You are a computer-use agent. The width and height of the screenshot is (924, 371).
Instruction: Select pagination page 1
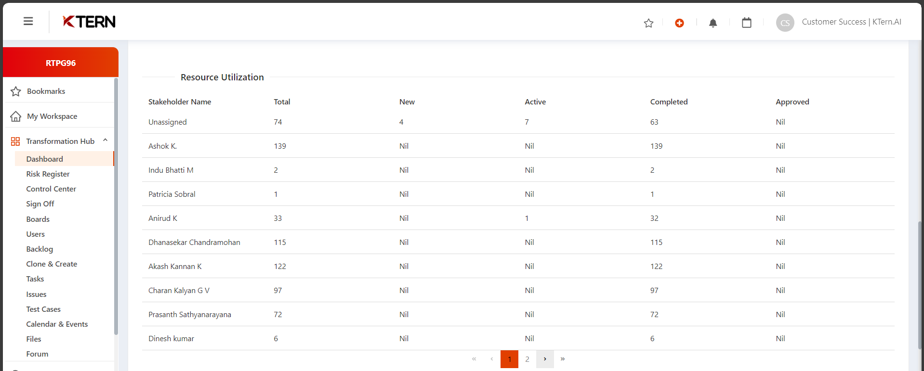(x=509, y=359)
